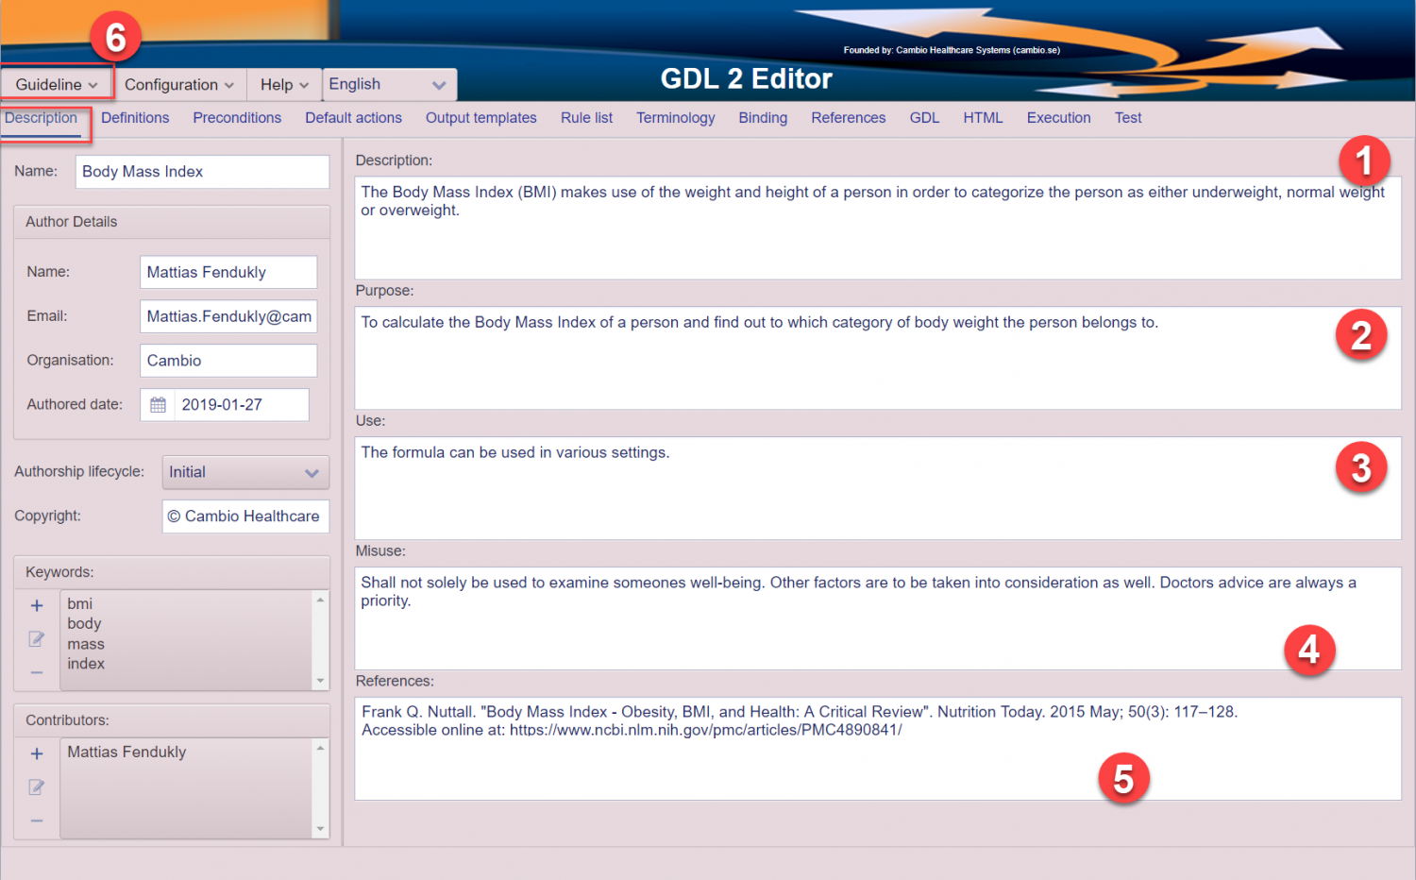This screenshot has width=1416, height=880.
Task: Add a contributor using the plus icon
Action: (36, 753)
